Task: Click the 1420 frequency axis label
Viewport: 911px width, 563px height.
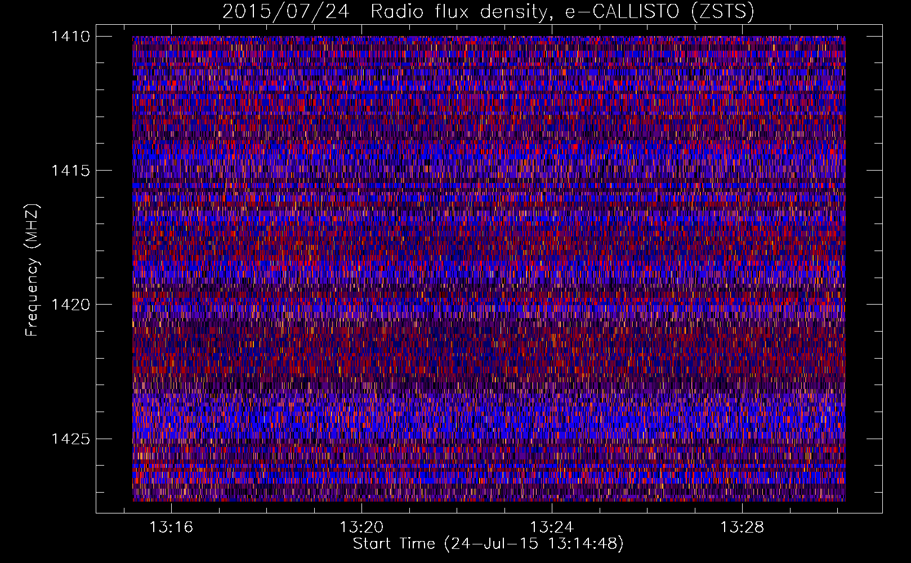Action: 70,305
